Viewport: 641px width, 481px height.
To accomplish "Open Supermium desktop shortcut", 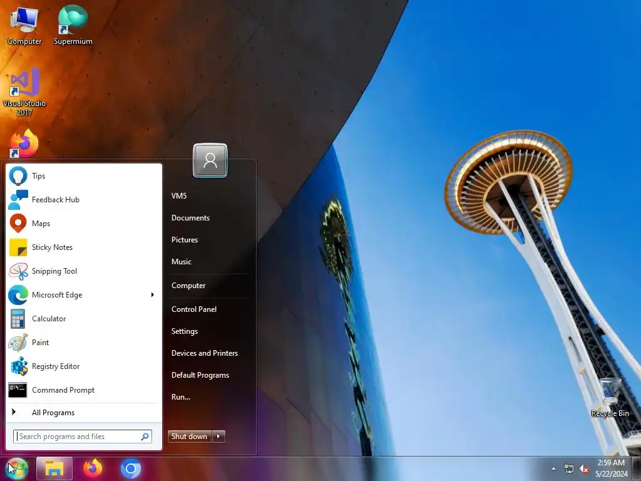I will (73, 25).
